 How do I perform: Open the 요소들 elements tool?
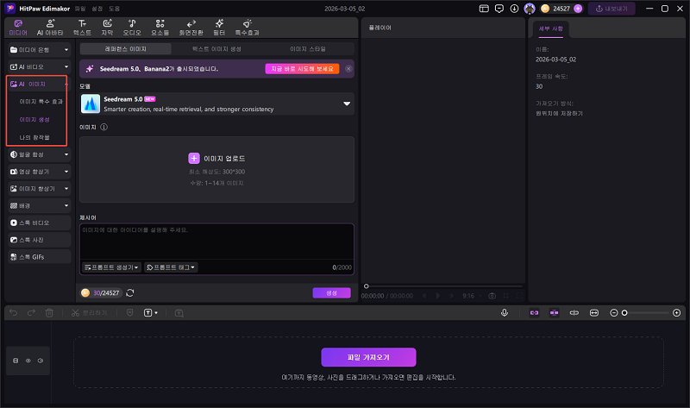coord(160,28)
